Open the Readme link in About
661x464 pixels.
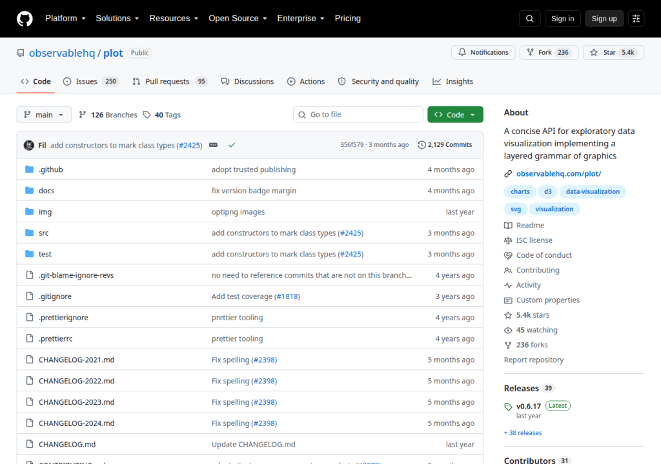pyautogui.click(x=524, y=226)
